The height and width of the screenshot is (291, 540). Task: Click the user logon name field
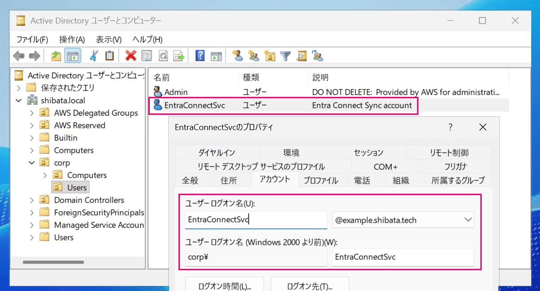tap(256, 220)
